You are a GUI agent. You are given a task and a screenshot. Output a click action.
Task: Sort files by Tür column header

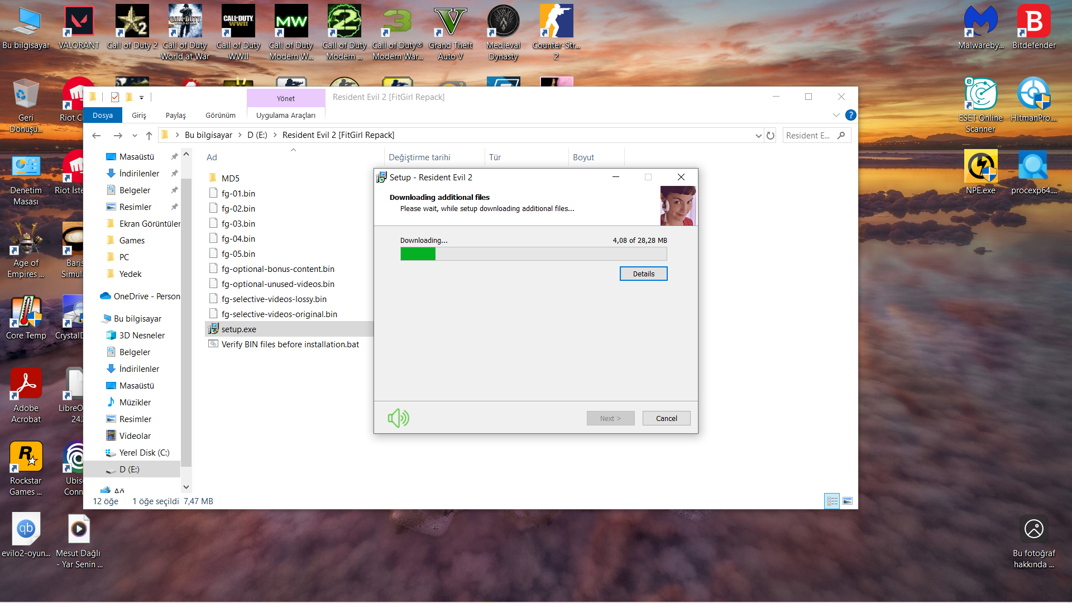pos(526,157)
